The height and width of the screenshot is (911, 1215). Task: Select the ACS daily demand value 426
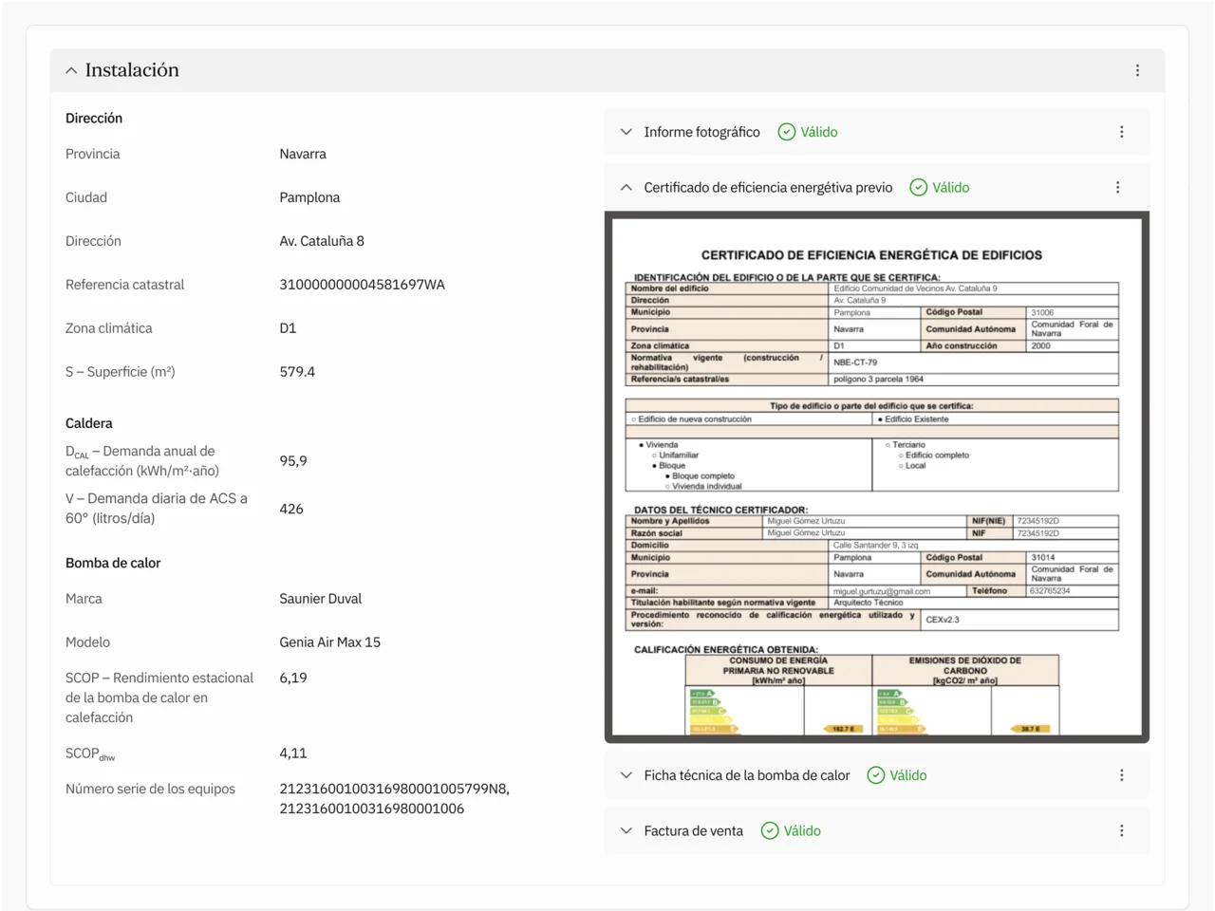point(291,509)
